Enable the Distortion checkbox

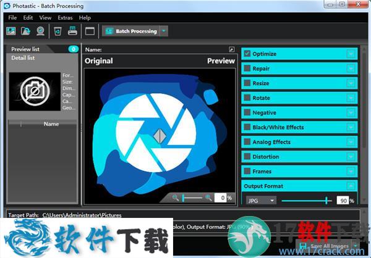[247, 156]
